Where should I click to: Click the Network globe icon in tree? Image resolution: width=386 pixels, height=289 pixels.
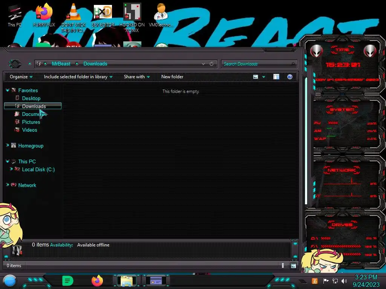14,185
